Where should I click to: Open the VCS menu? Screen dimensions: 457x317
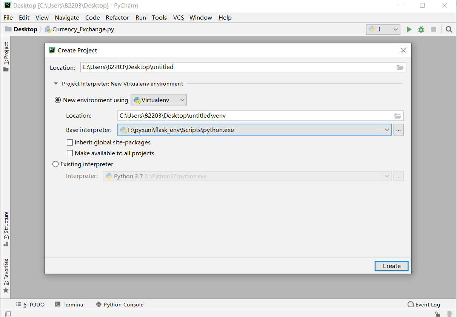point(178,18)
